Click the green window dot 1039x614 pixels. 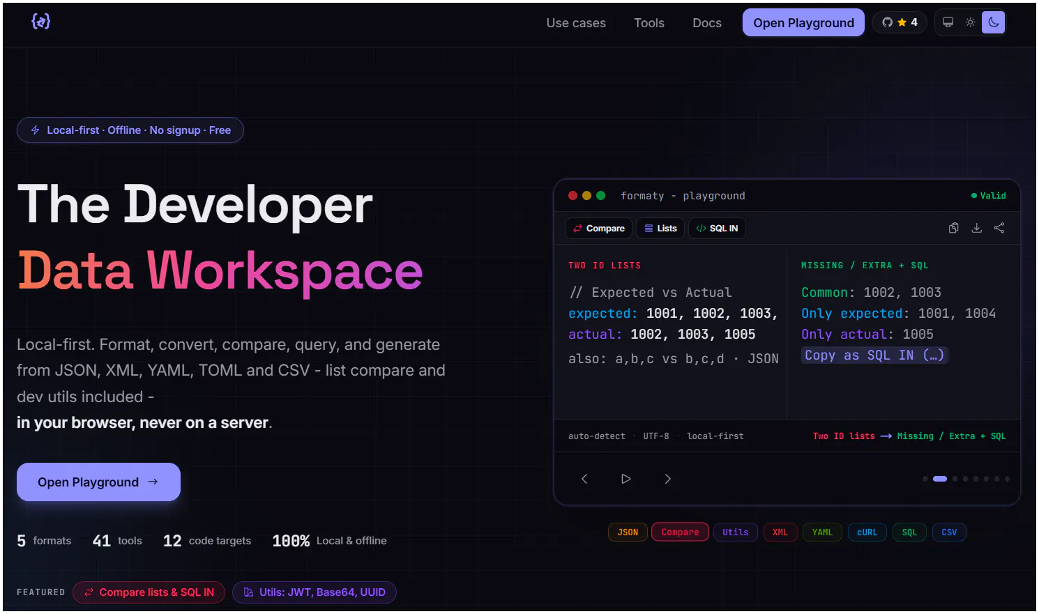coord(600,196)
